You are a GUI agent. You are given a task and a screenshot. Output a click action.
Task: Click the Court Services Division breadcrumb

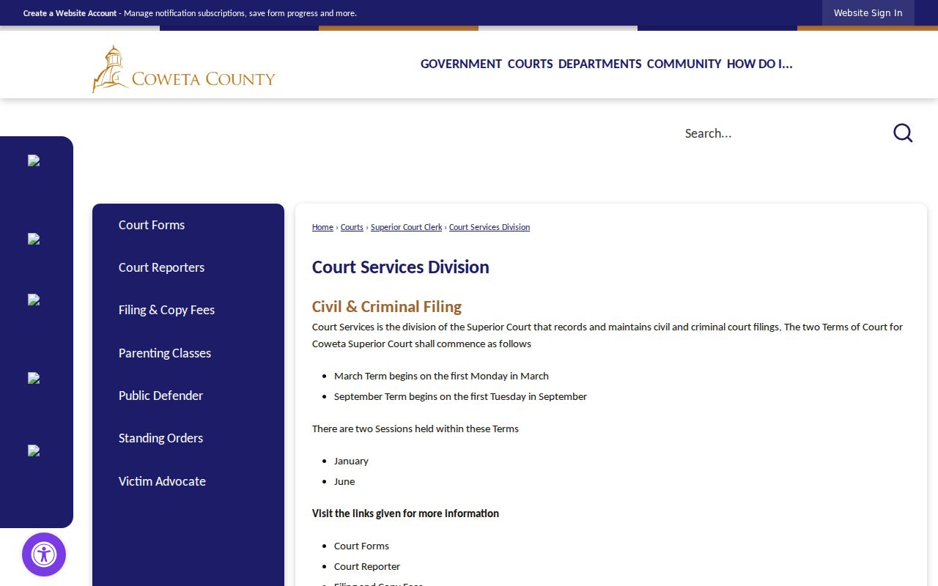point(490,227)
